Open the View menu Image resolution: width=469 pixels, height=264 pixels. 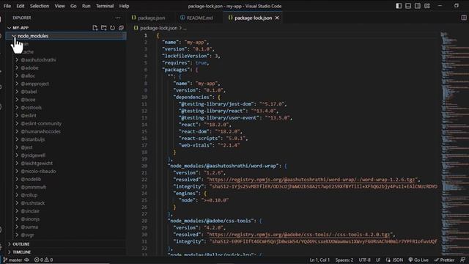(x=59, y=6)
